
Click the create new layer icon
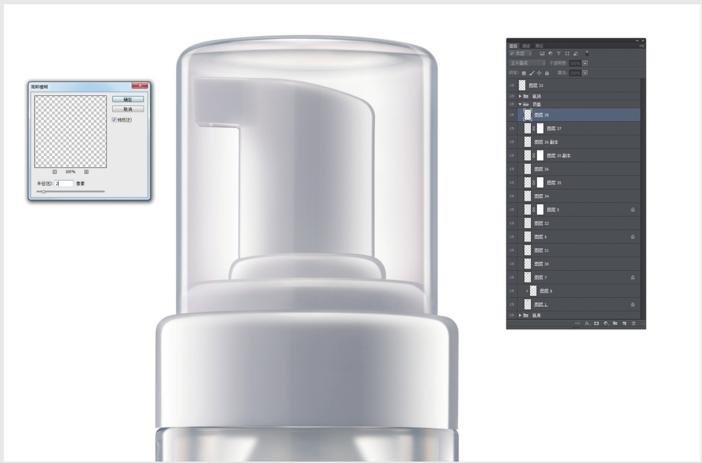pos(624,324)
